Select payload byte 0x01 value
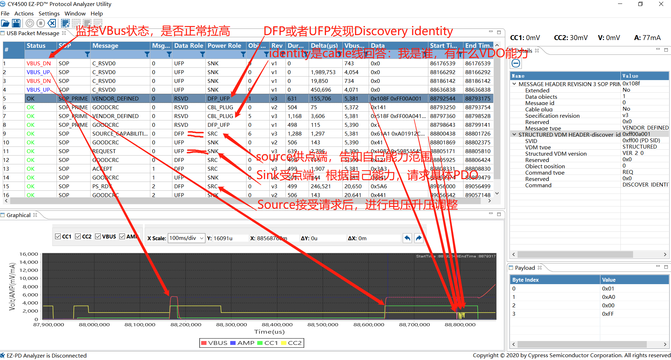Screen dimensions: 671x360 (x=608, y=288)
